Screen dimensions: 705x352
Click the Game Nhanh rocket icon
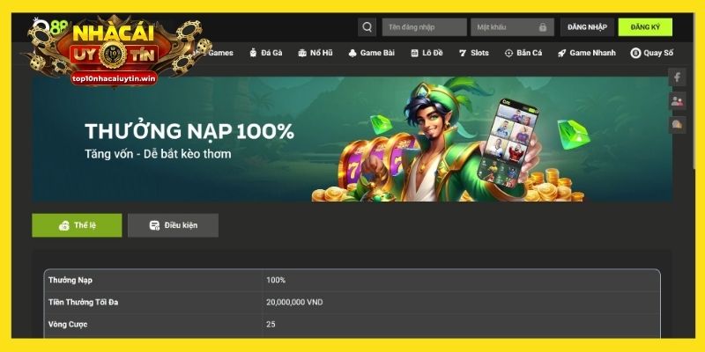point(561,53)
